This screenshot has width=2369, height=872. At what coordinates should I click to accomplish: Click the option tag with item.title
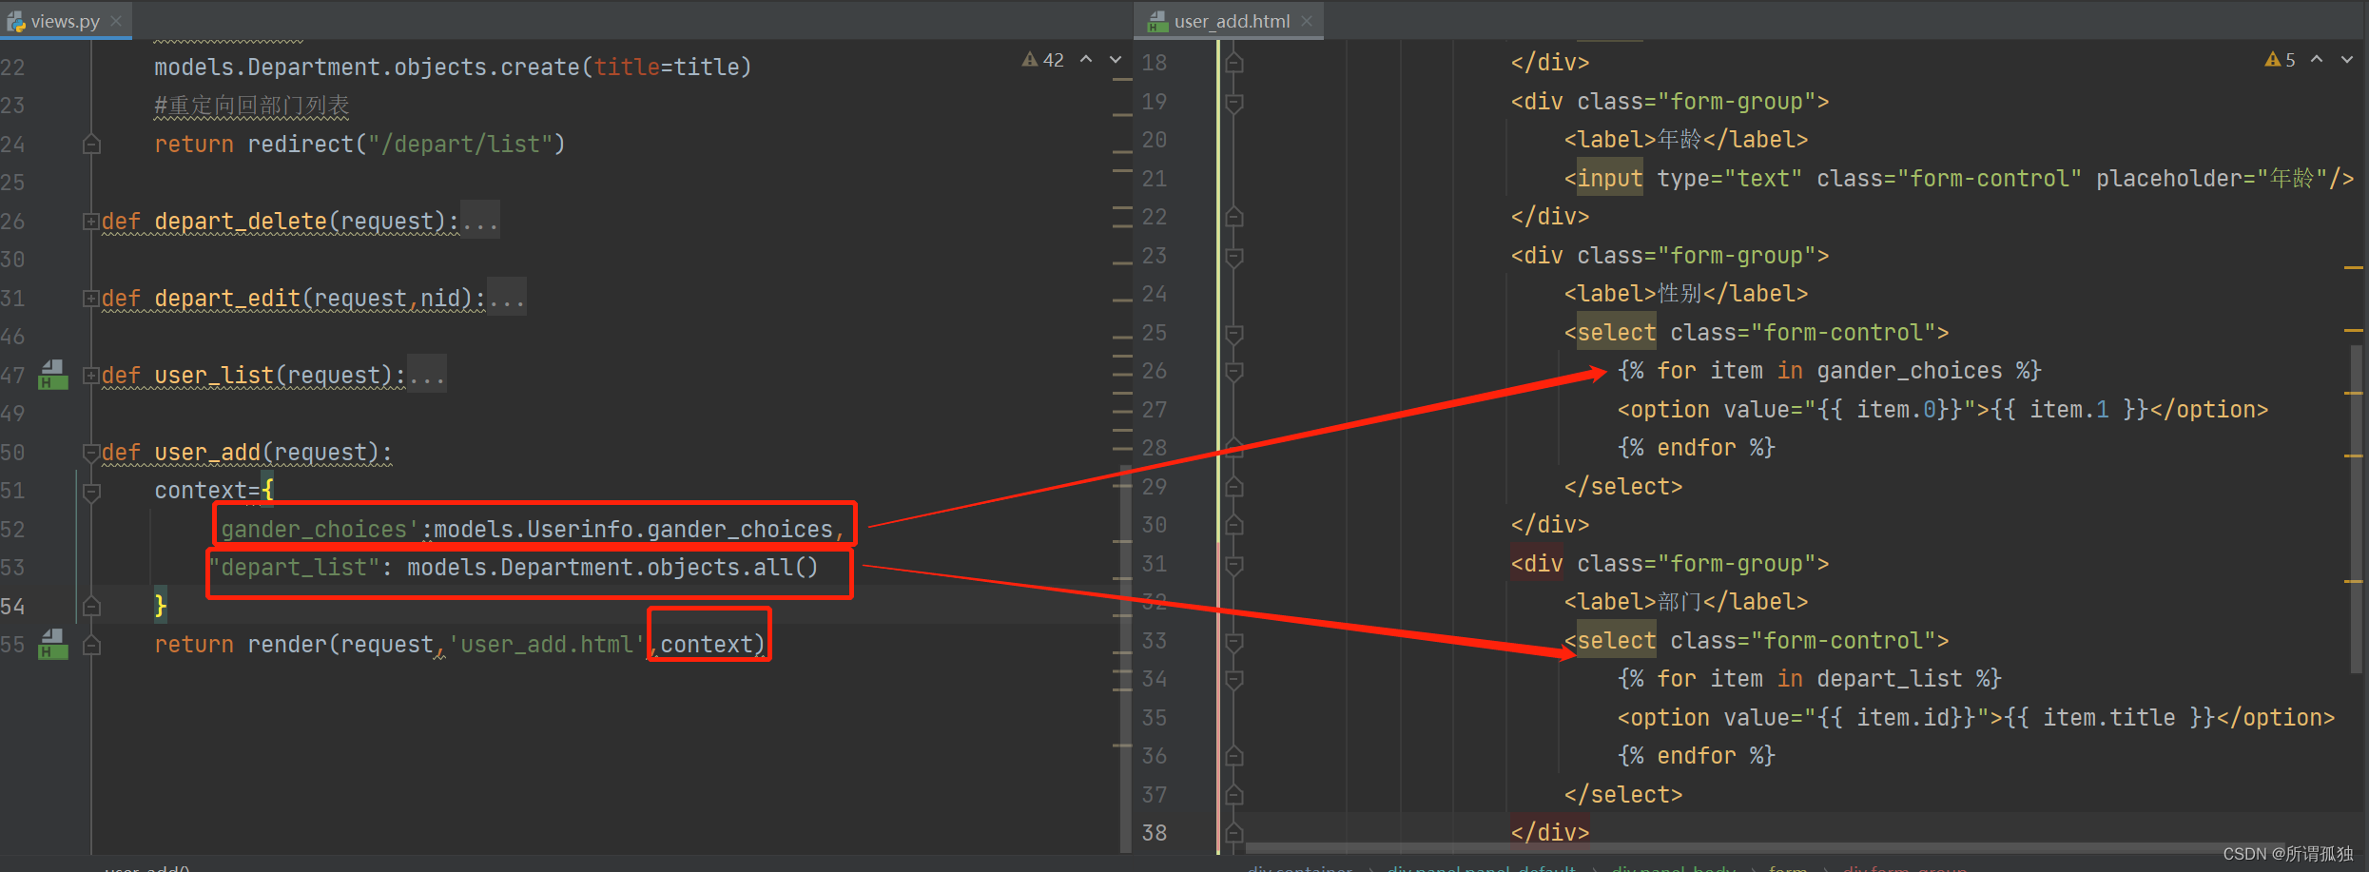(1976, 718)
